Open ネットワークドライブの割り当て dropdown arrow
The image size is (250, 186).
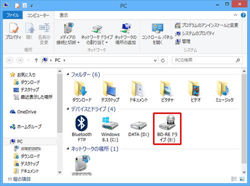coord(106,42)
